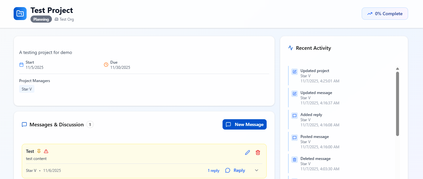Viewport: 423px width, 179px height.
Task: Open the 1 reply link
Action: coord(213,171)
